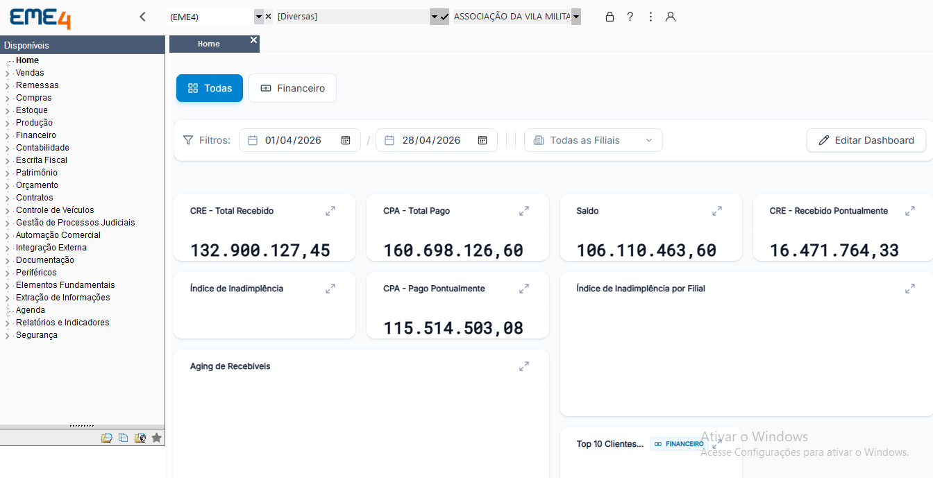Screen dimensions: 933x478
Task: Click the lock icon in the top bar
Action: (x=610, y=17)
